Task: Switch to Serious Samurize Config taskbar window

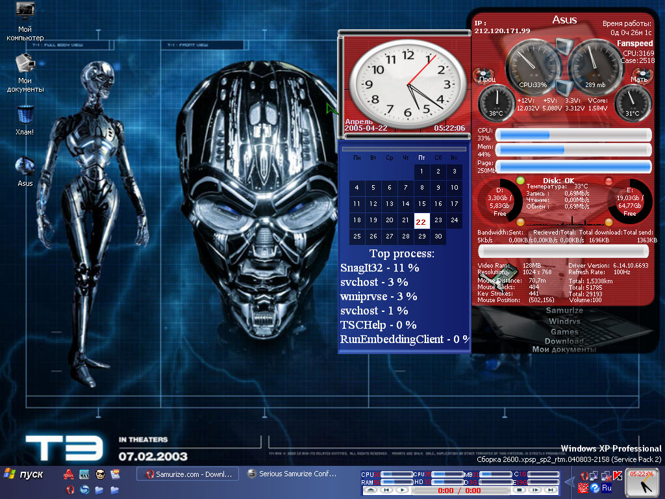Action: point(292,474)
